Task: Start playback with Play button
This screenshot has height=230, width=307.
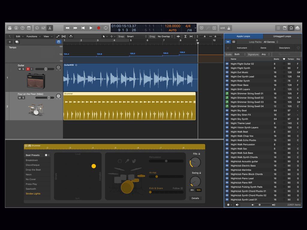Action: click(x=91, y=28)
